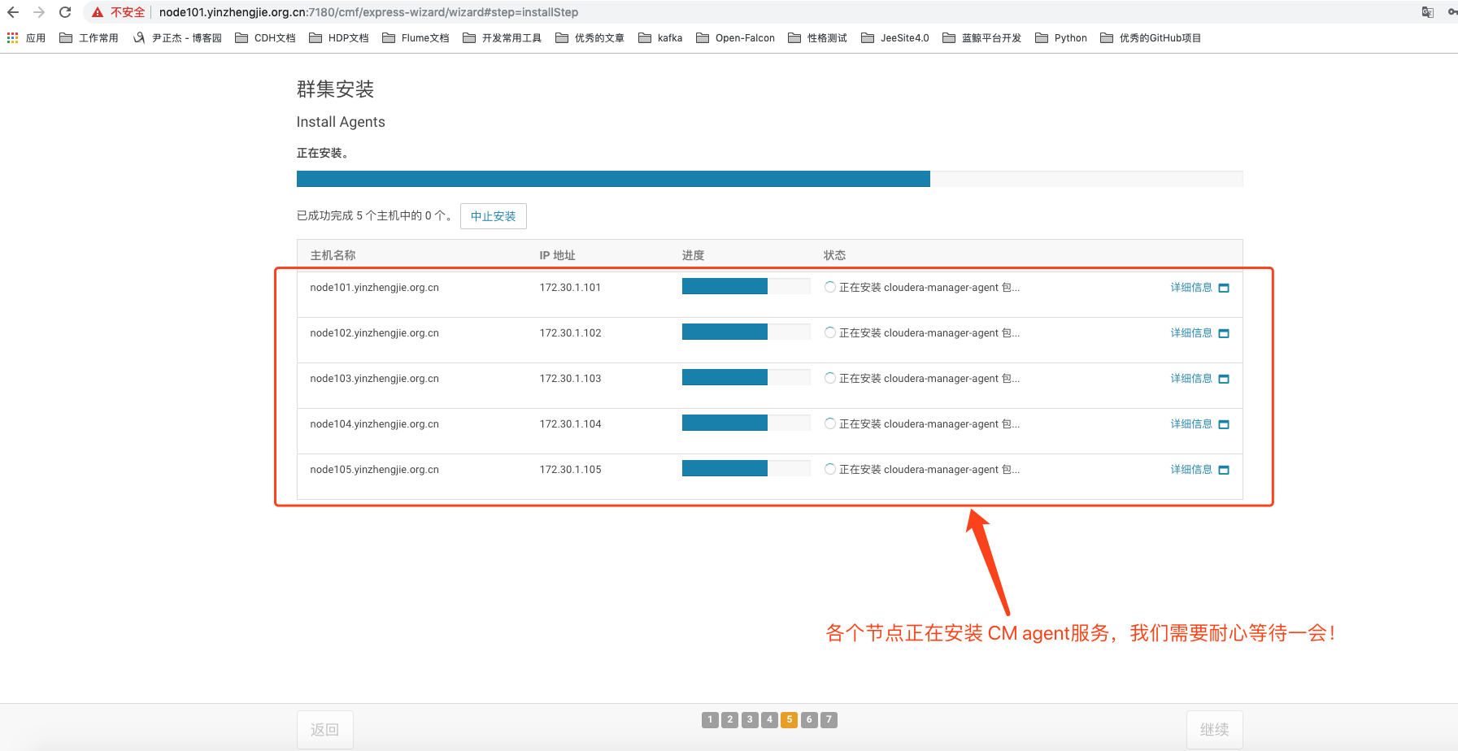Open details window icon for node105
Image resolution: width=1458 pixels, height=751 pixels.
[x=1224, y=470]
